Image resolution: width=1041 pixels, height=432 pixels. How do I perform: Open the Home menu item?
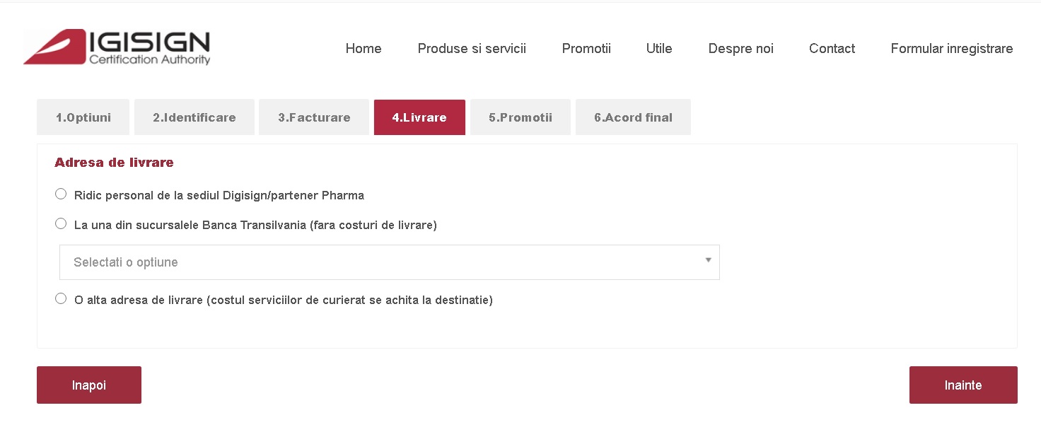(x=364, y=49)
